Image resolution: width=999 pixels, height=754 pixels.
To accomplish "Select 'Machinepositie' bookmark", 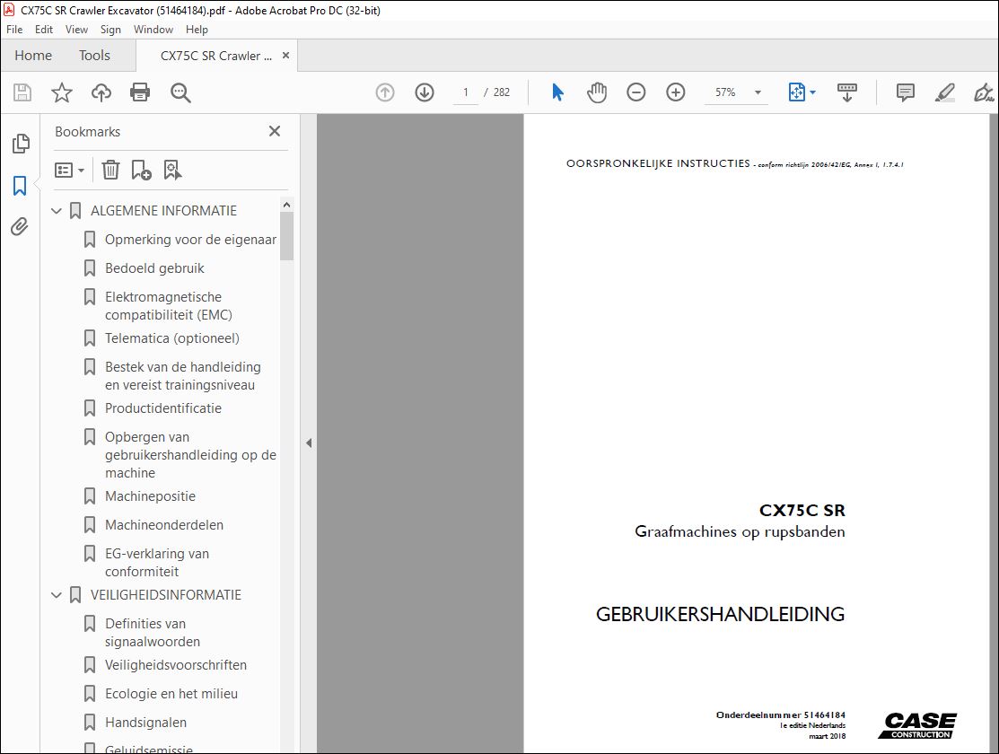I will pyautogui.click(x=151, y=496).
